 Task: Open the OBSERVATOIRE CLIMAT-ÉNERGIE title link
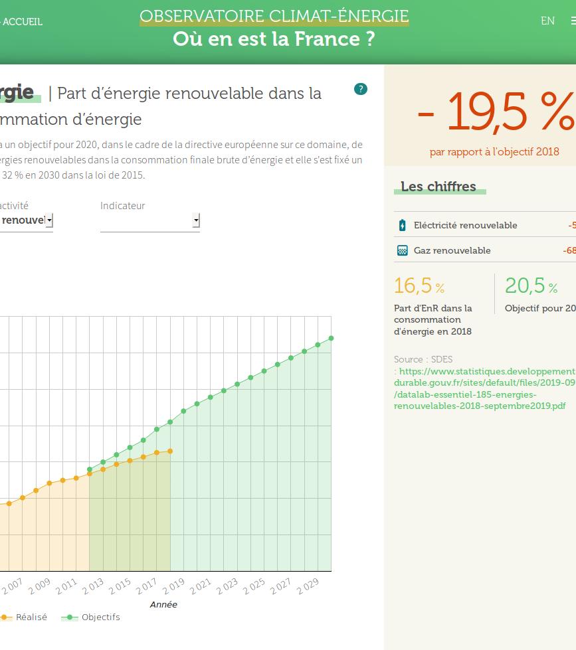274,17
